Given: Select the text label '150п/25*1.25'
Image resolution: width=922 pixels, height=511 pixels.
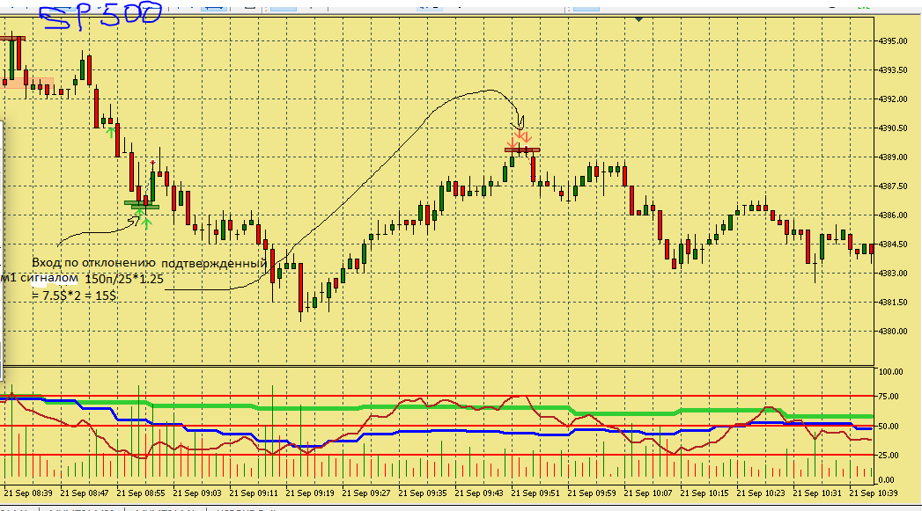Looking at the screenshot, I should (124, 279).
